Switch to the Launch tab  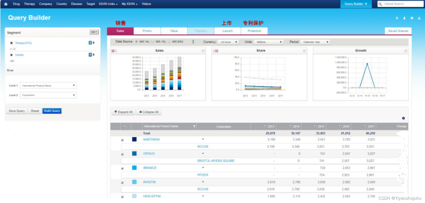click(227, 31)
